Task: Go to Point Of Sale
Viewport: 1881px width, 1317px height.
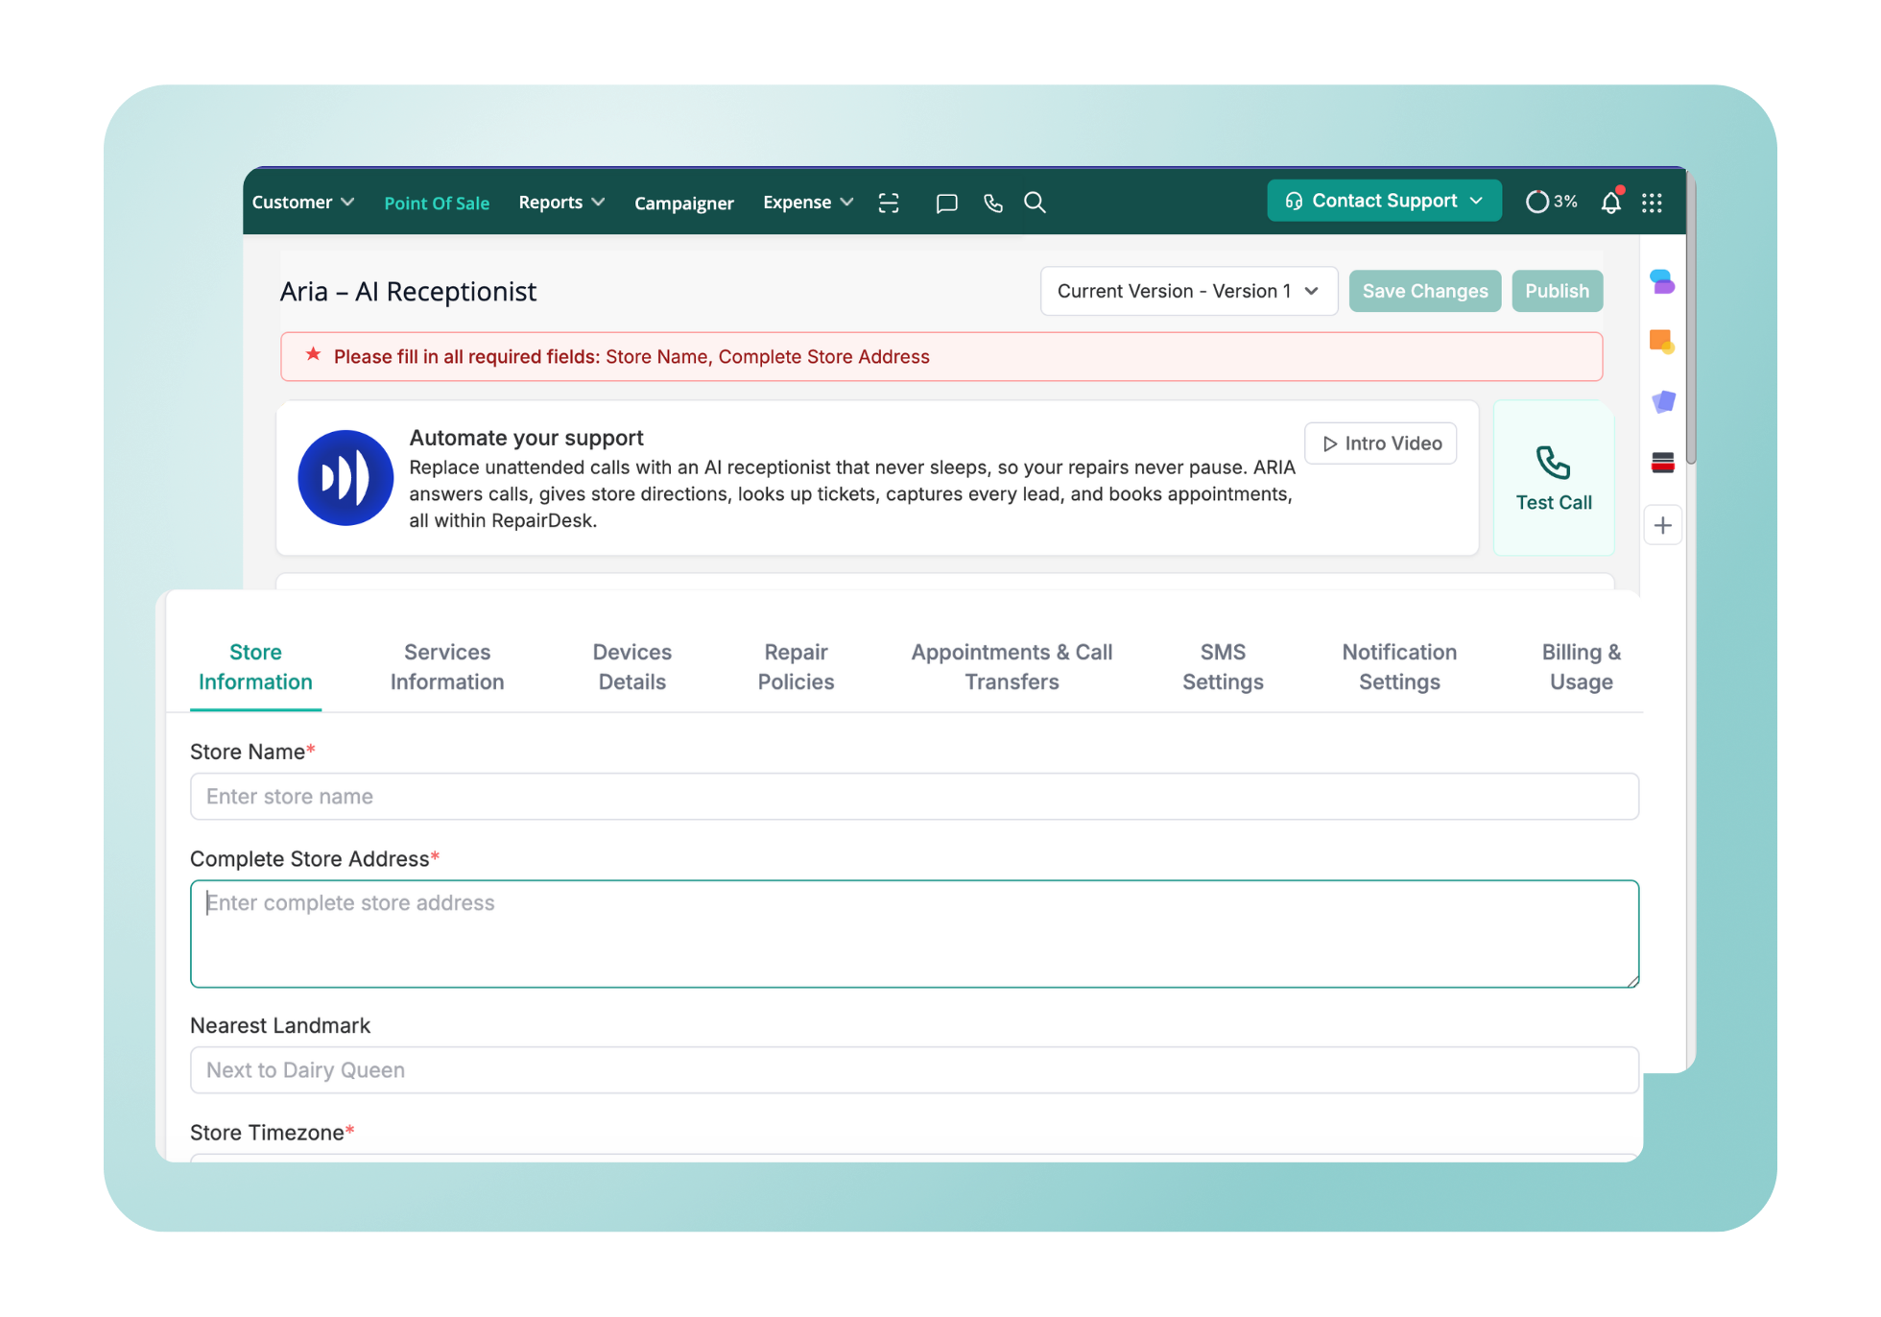Action: [437, 203]
